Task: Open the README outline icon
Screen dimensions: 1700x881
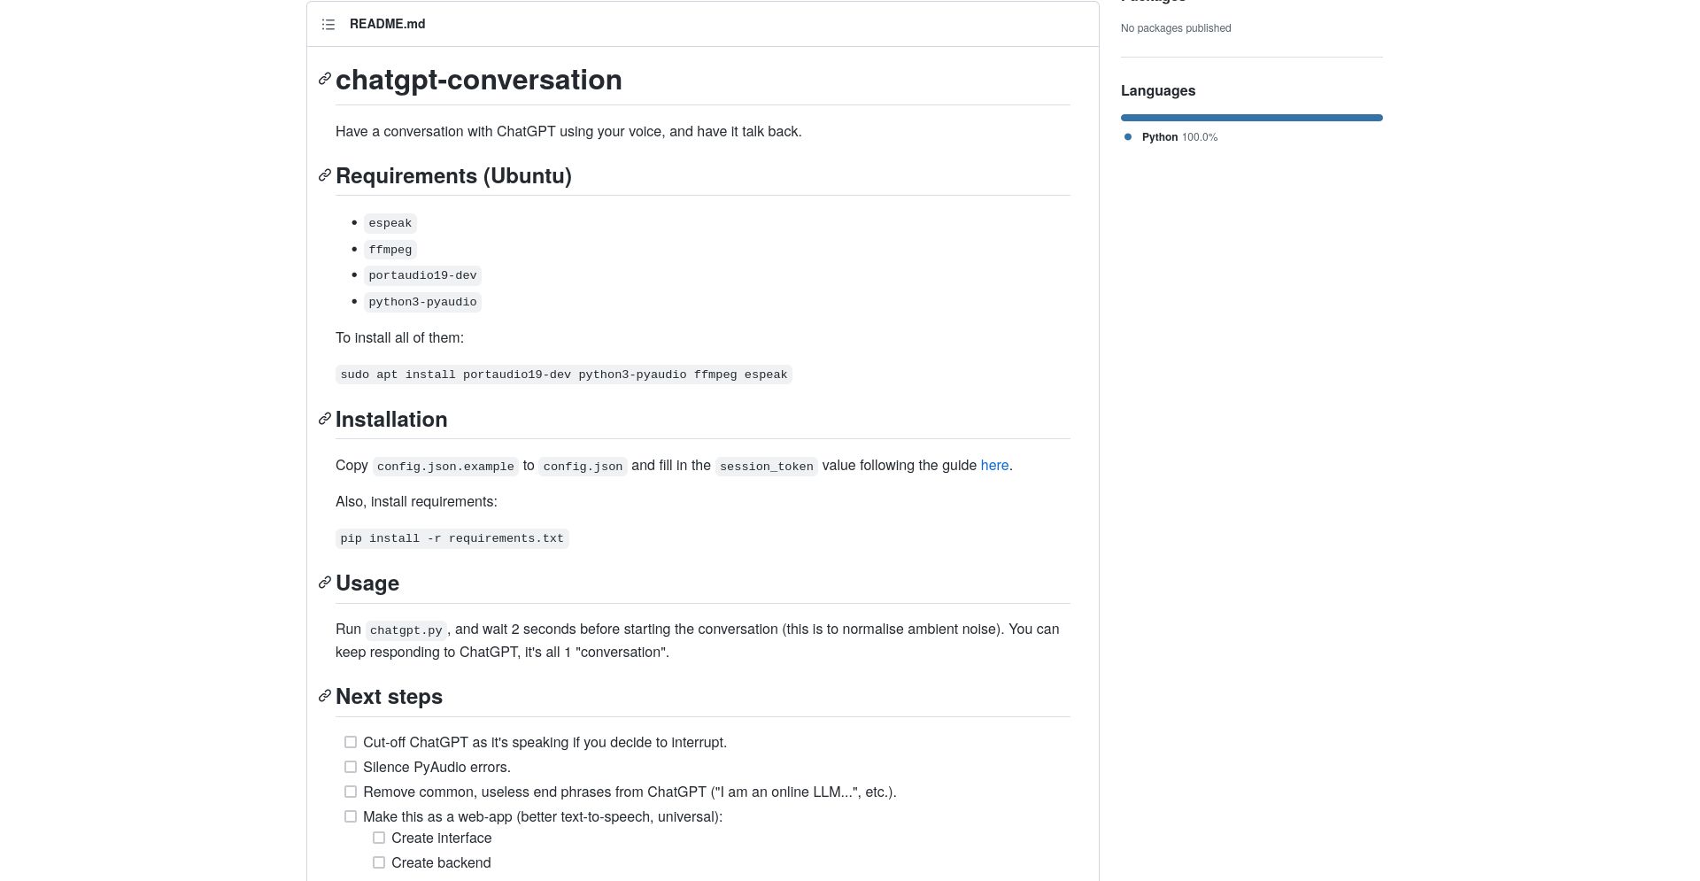Action: click(328, 24)
